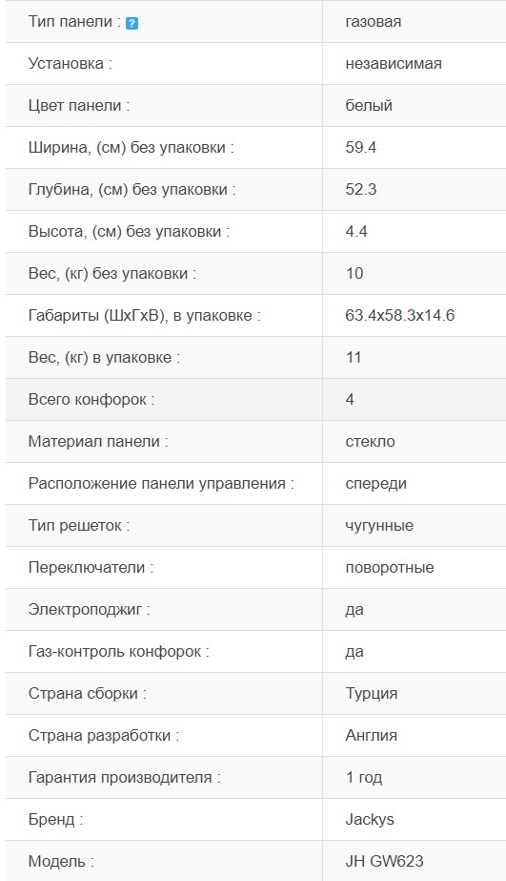Click the Гарантия производителя value 1 год

pos(363,778)
